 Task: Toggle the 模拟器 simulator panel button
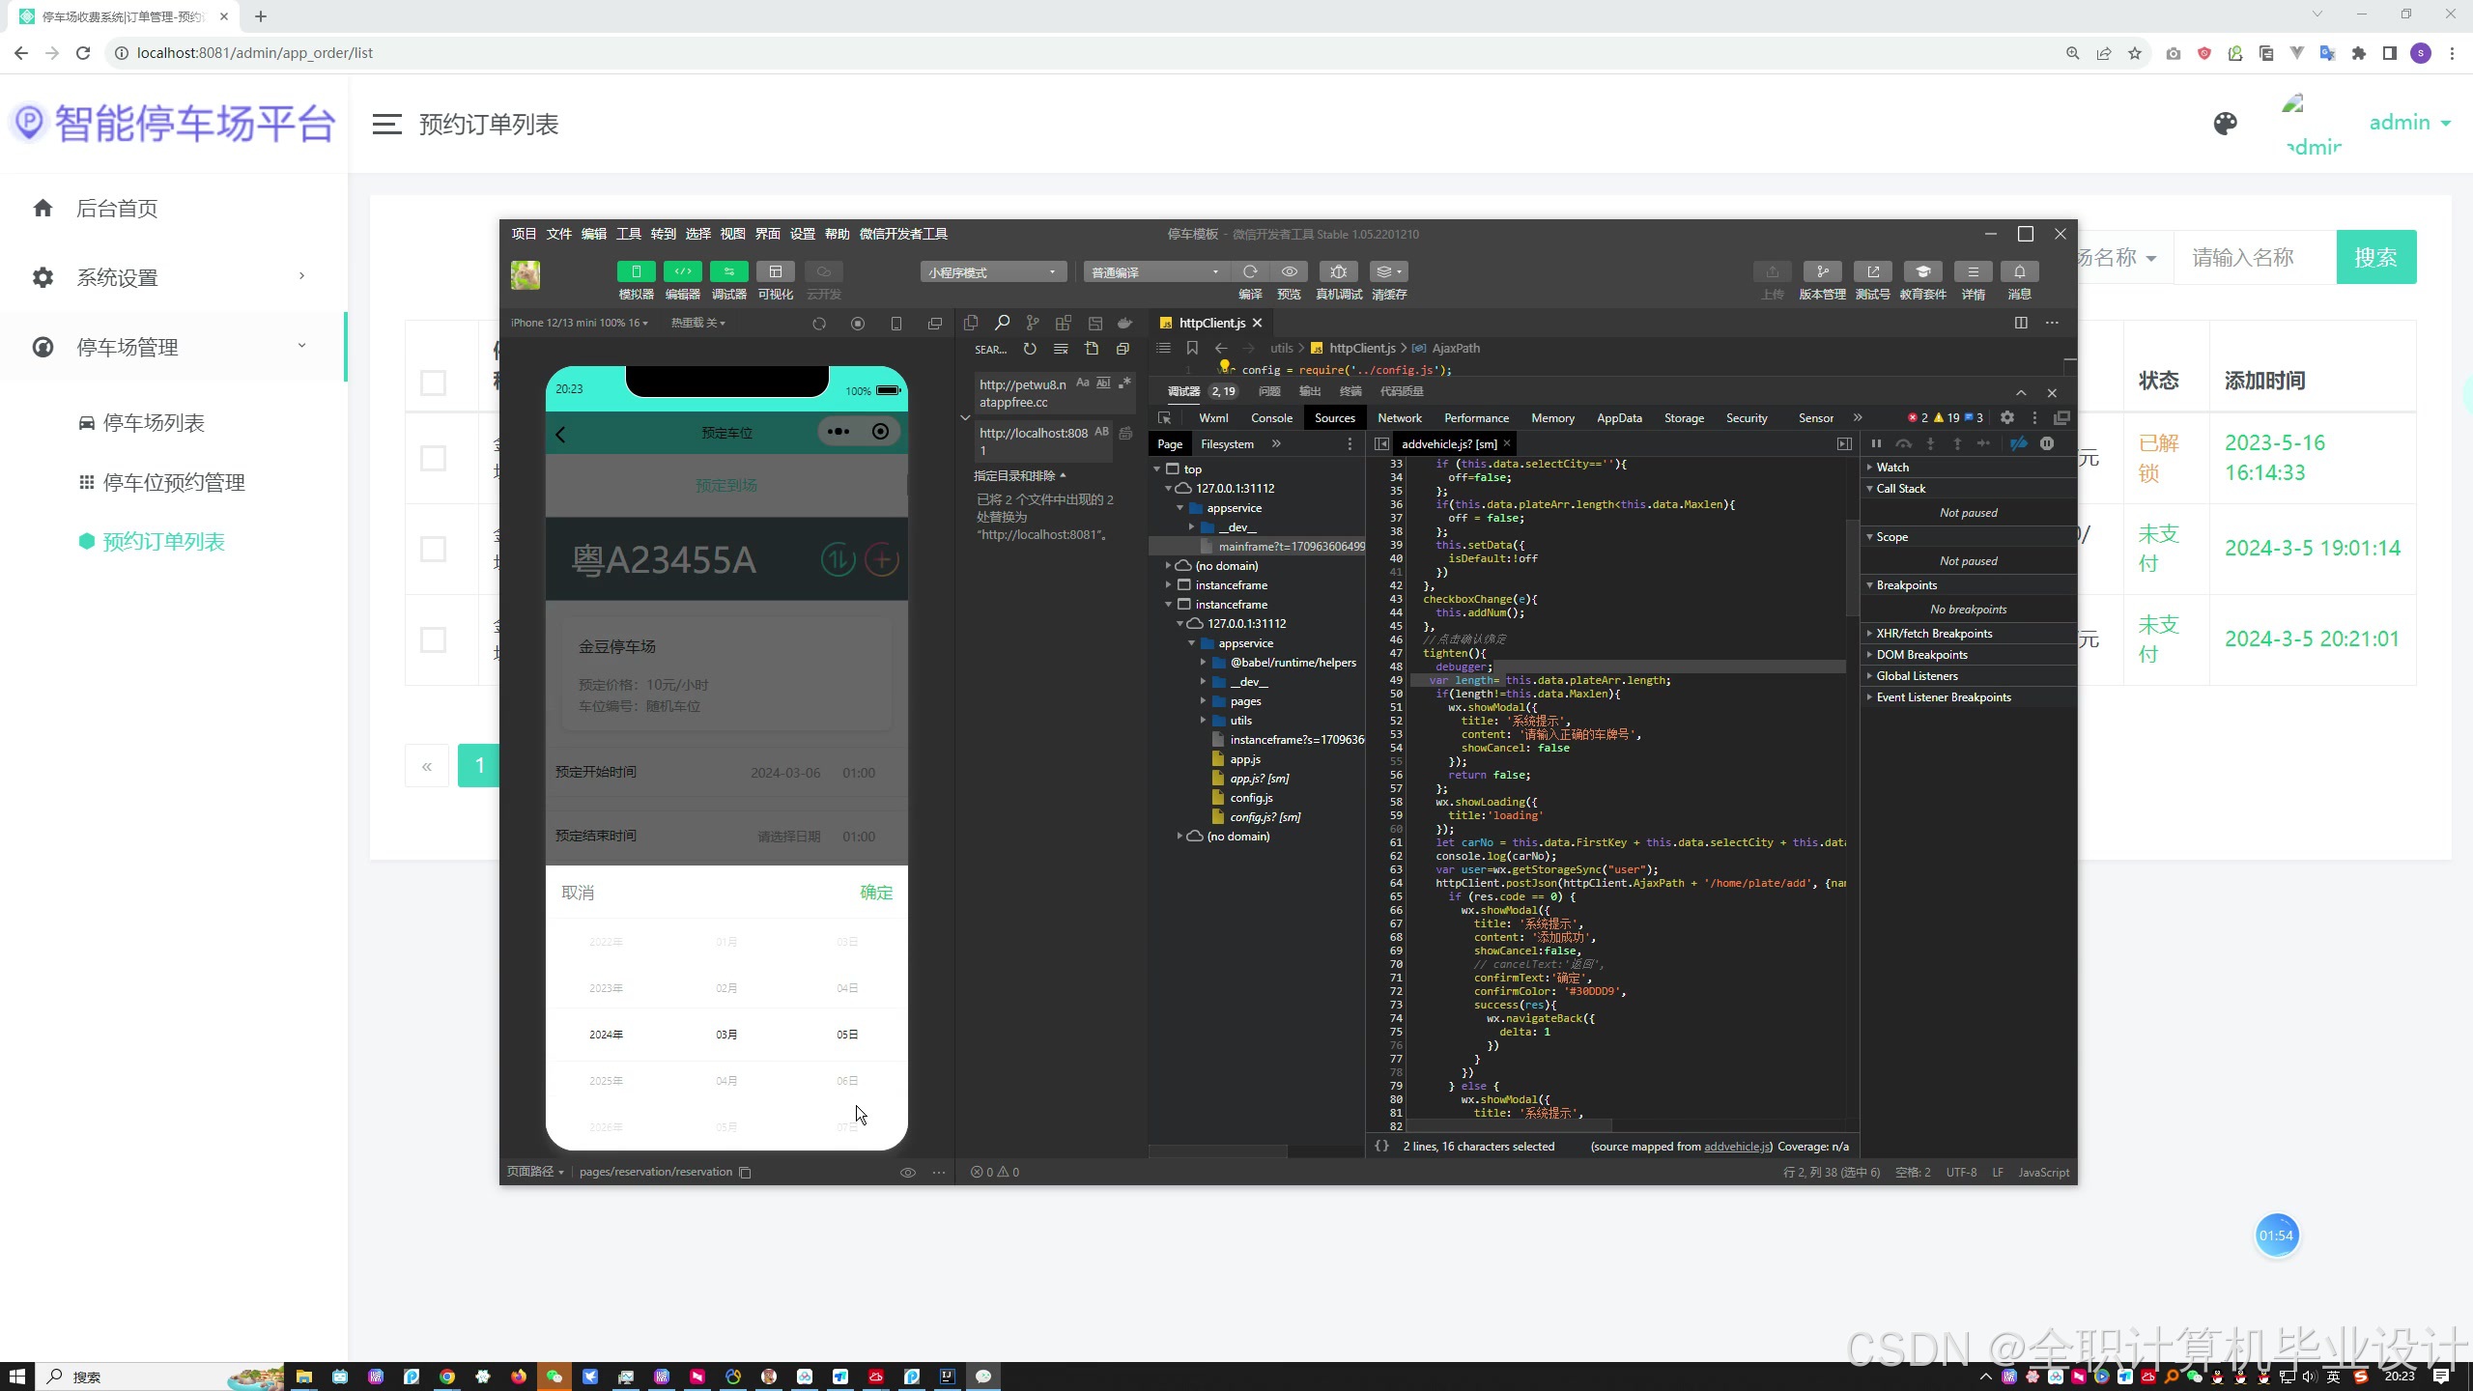click(636, 272)
